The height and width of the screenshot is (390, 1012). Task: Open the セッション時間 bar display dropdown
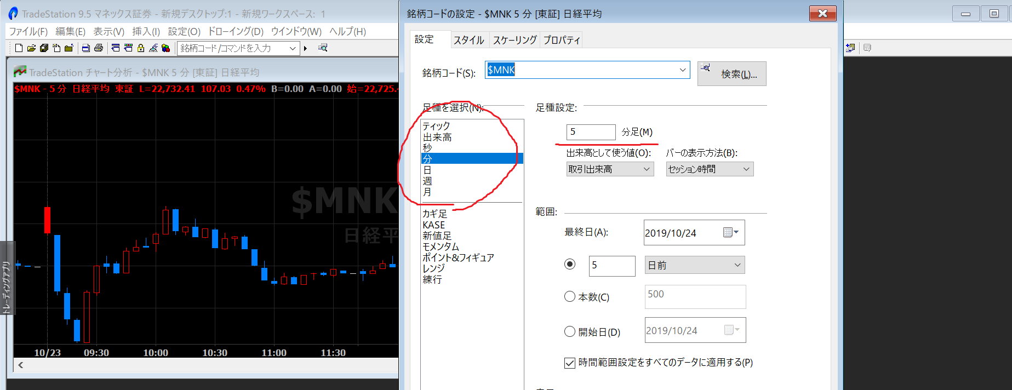[710, 169]
